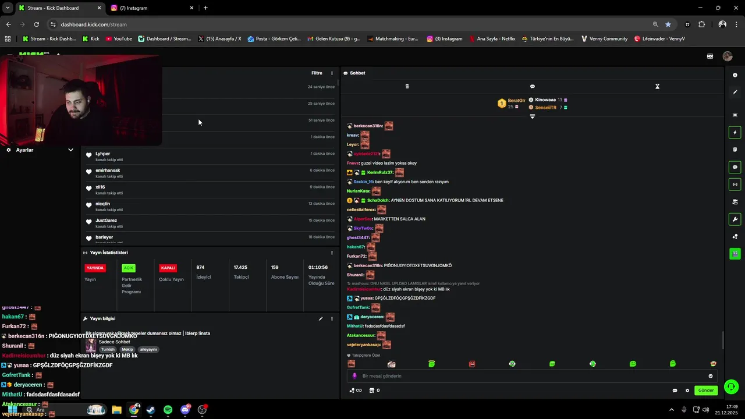Clear chat with the trash icon

(x=407, y=86)
